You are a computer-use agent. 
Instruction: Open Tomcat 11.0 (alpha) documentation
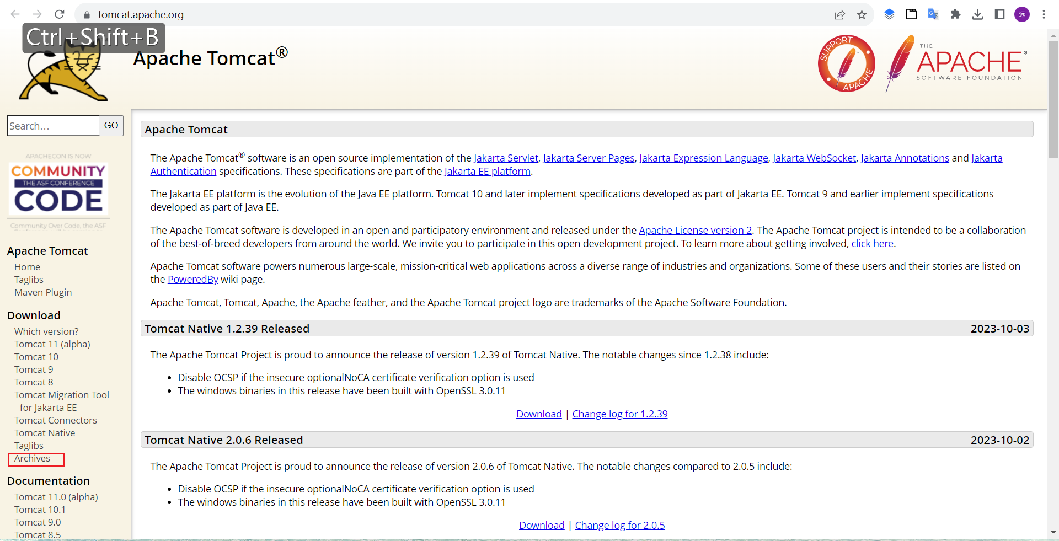[x=56, y=497]
